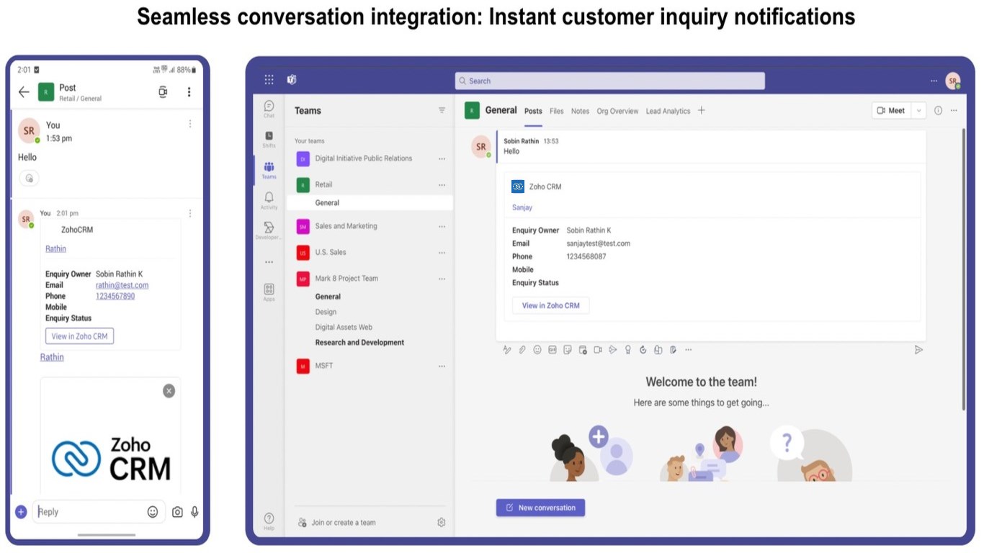
Task: Start a meeting from the mobile header icon
Action: (163, 91)
